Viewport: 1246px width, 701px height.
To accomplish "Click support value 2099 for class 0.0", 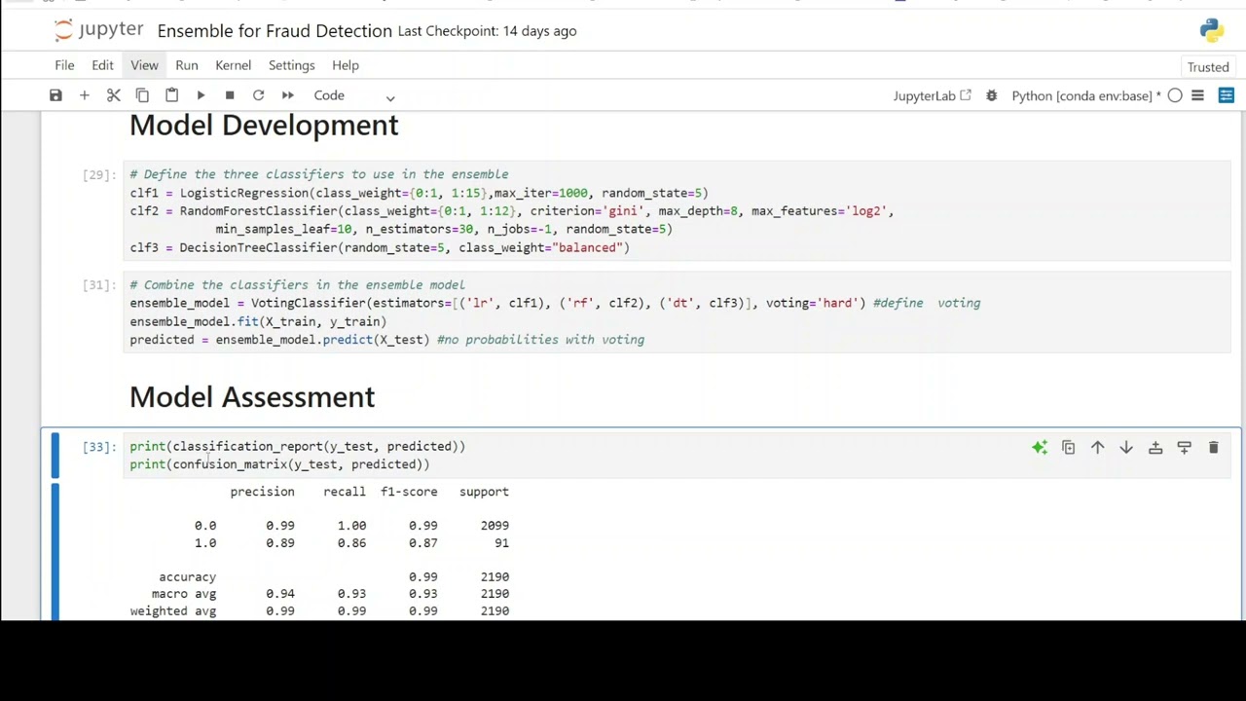I will point(495,526).
